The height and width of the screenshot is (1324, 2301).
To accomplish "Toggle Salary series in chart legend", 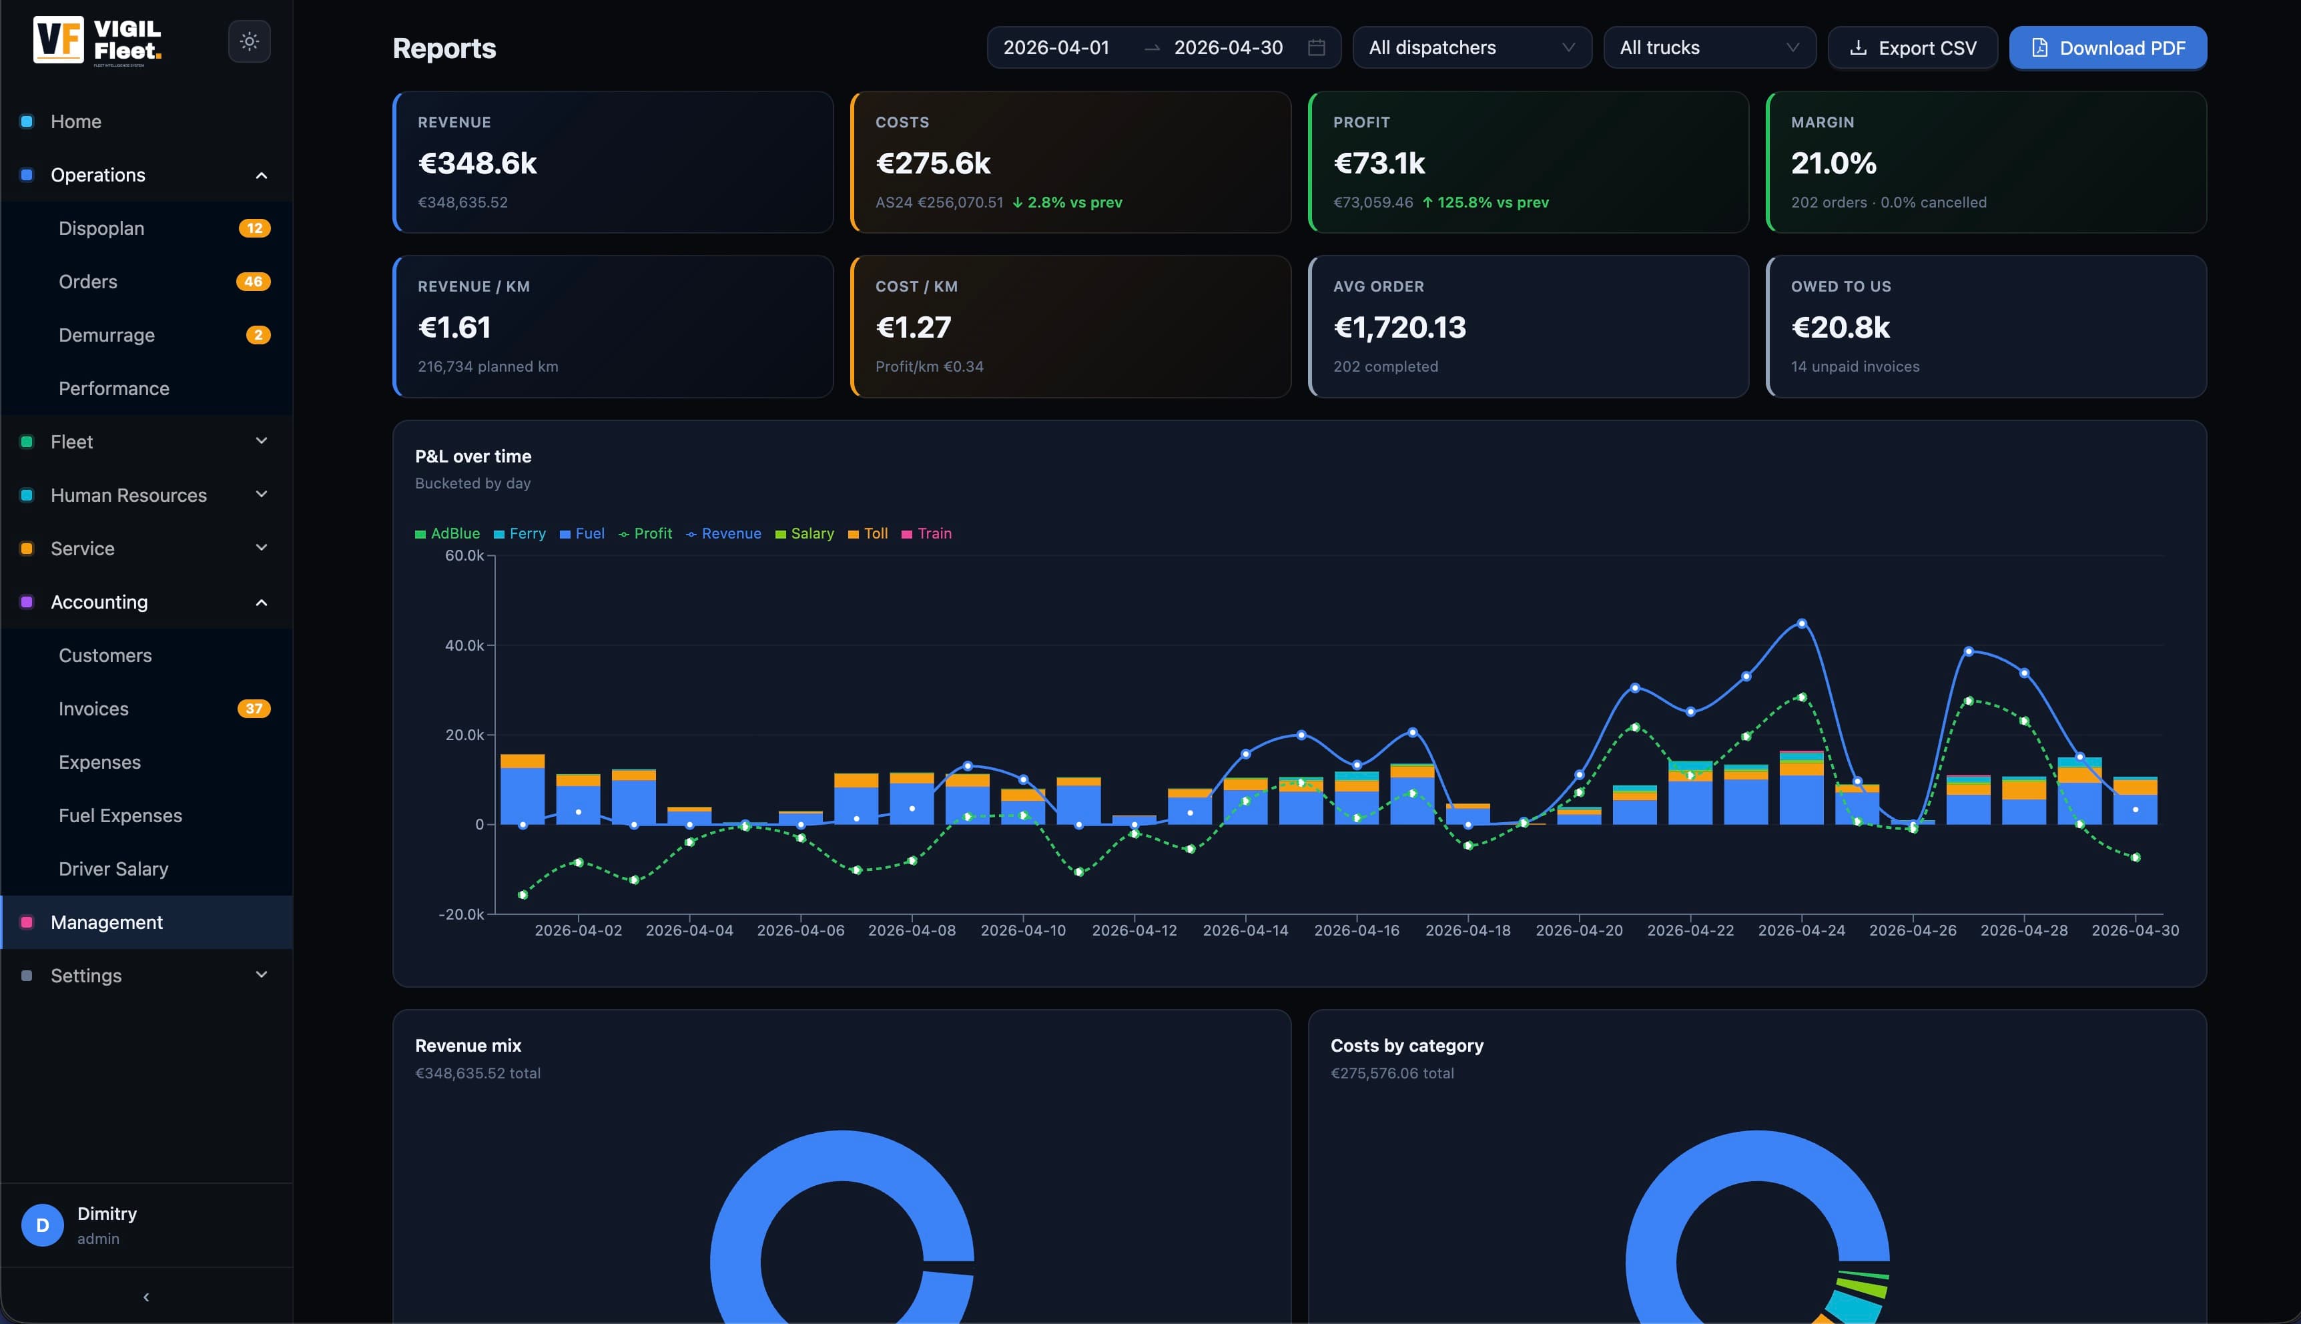I will [x=805, y=534].
